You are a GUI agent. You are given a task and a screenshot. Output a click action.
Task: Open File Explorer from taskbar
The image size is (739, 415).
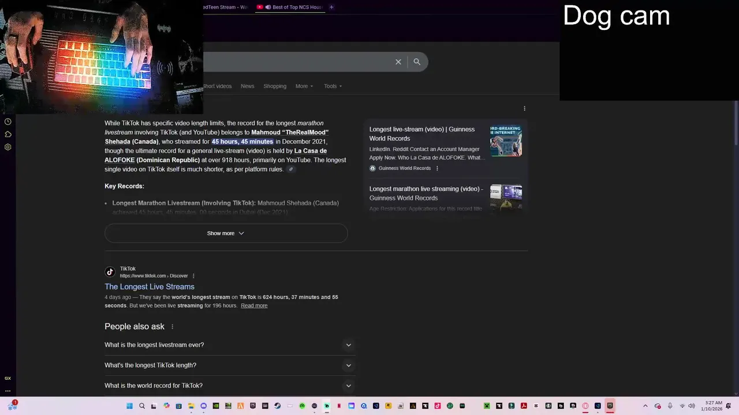pyautogui.click(x=191, y=406)
